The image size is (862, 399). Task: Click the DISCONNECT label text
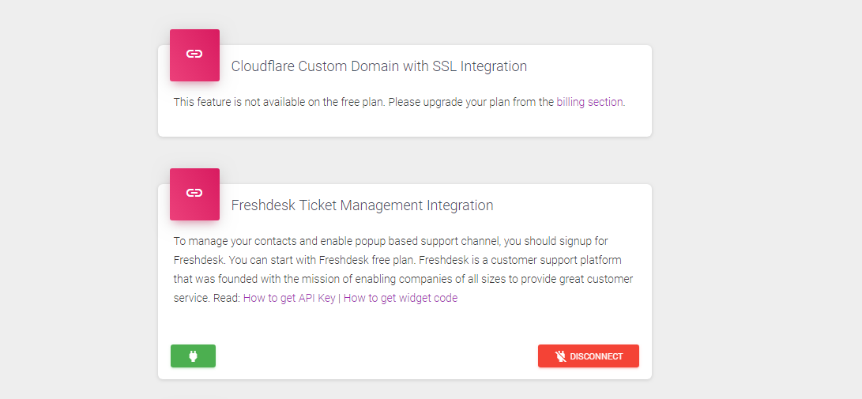pos(596,356)
